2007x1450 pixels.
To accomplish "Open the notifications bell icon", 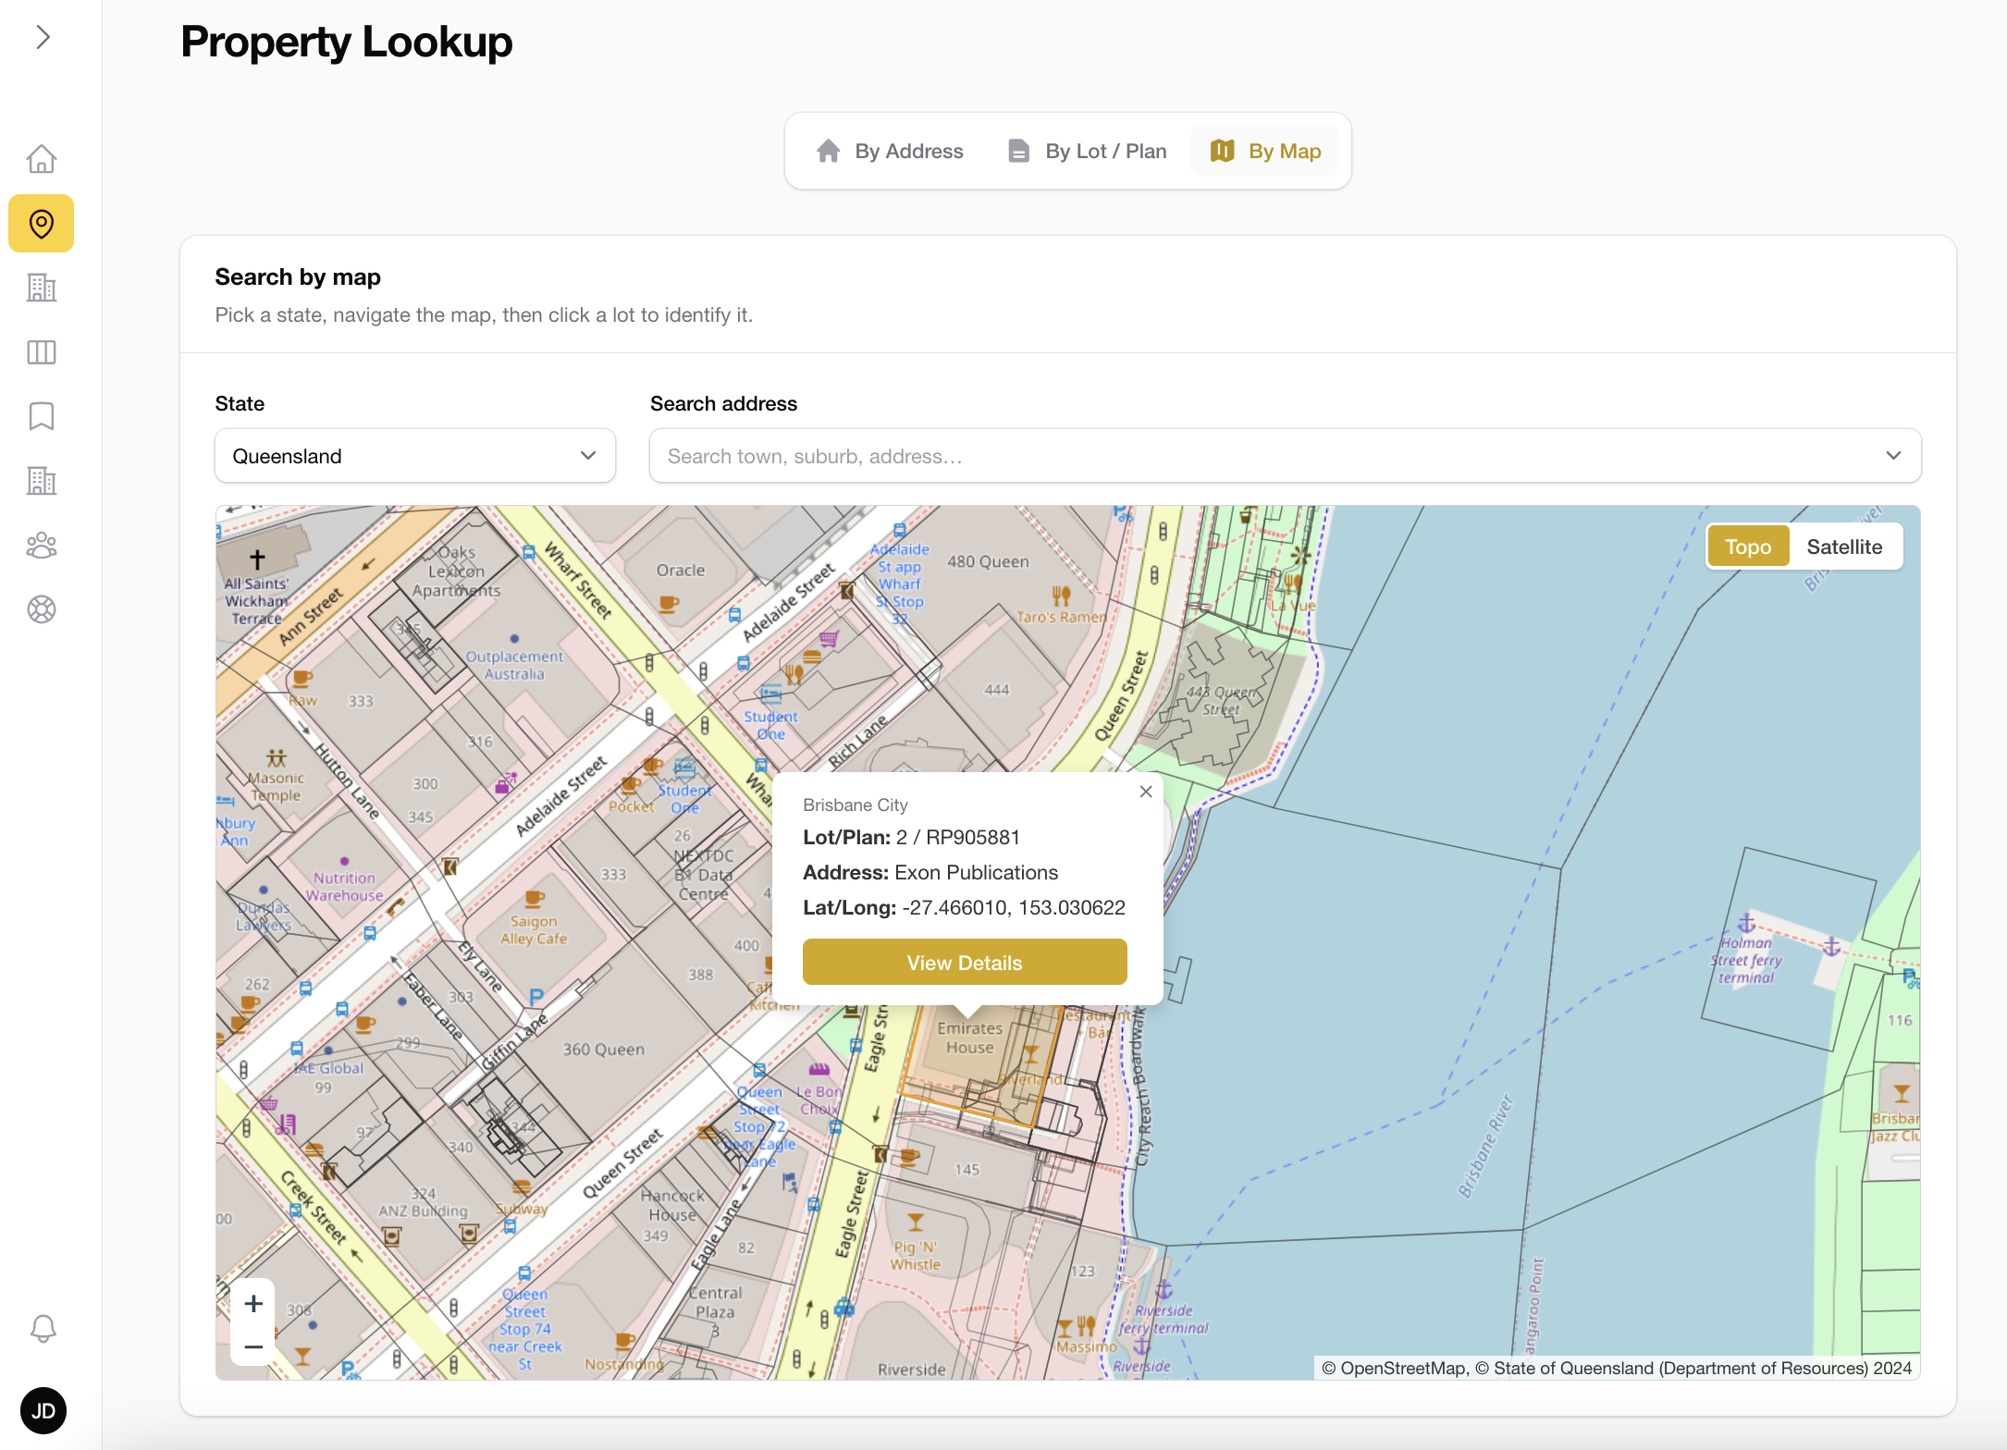I will point(43,1329).
